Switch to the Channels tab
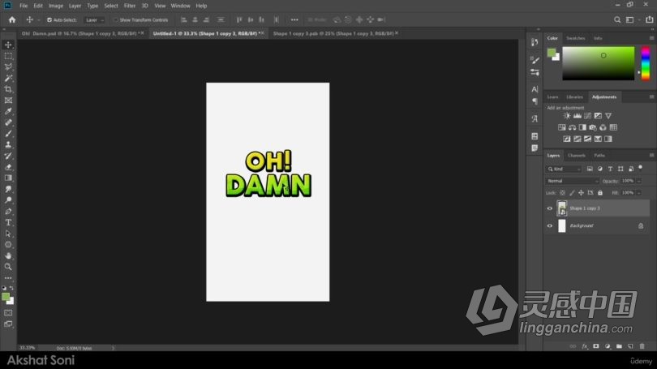 click(x=576, y=156)
